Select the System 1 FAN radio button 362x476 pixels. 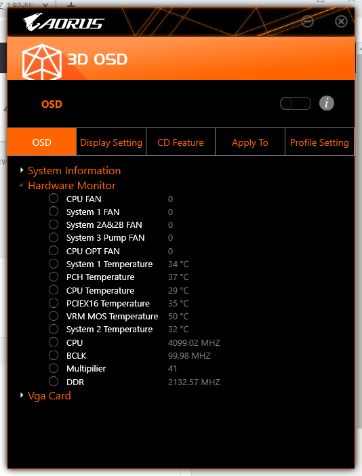click(x=54, y=212)
